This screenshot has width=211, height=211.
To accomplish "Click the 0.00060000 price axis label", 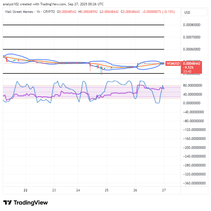I will [x=192, y=49].
